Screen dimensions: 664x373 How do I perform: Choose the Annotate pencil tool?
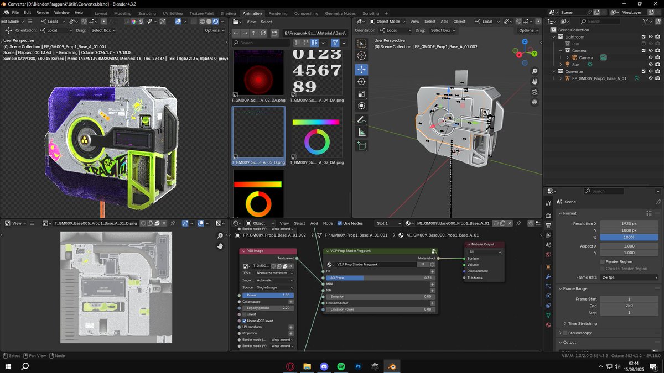[361, 120]
